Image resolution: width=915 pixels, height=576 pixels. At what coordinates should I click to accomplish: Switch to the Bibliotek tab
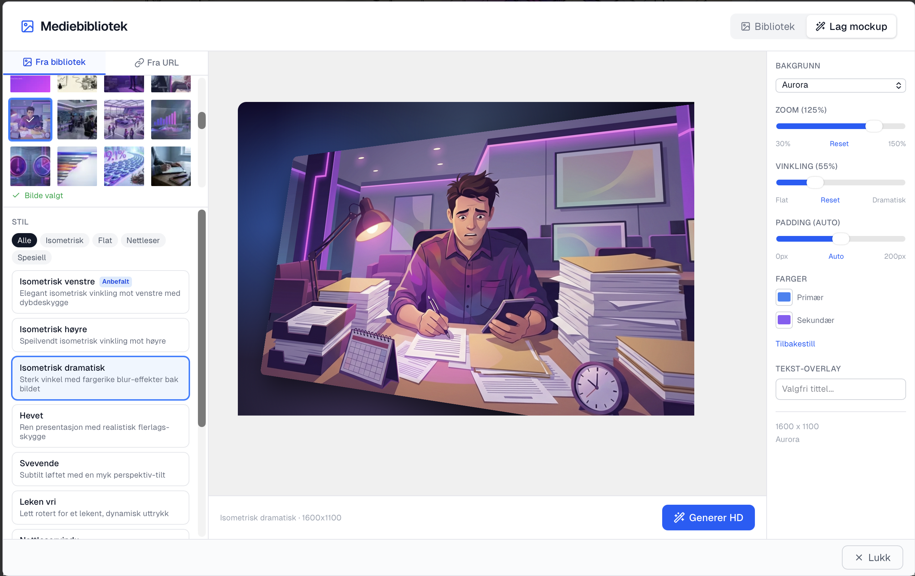(768, 26)
